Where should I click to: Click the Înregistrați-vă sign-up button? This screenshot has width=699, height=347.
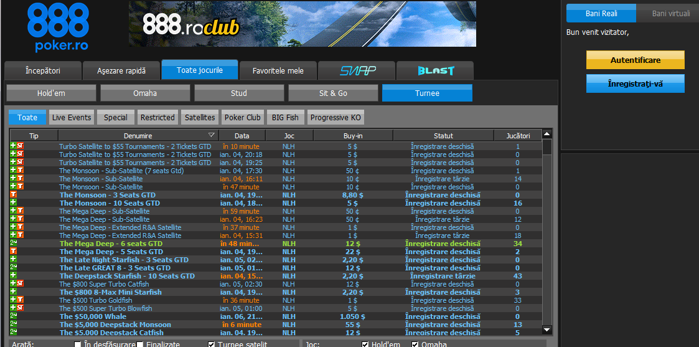[x=636, y=83]
